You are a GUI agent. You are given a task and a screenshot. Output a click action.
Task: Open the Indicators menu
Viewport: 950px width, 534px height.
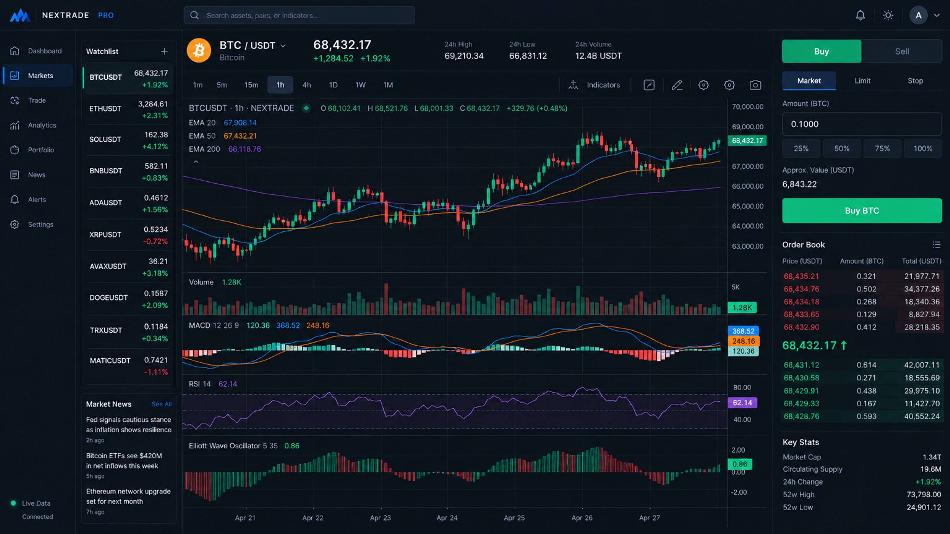[594, 85]
